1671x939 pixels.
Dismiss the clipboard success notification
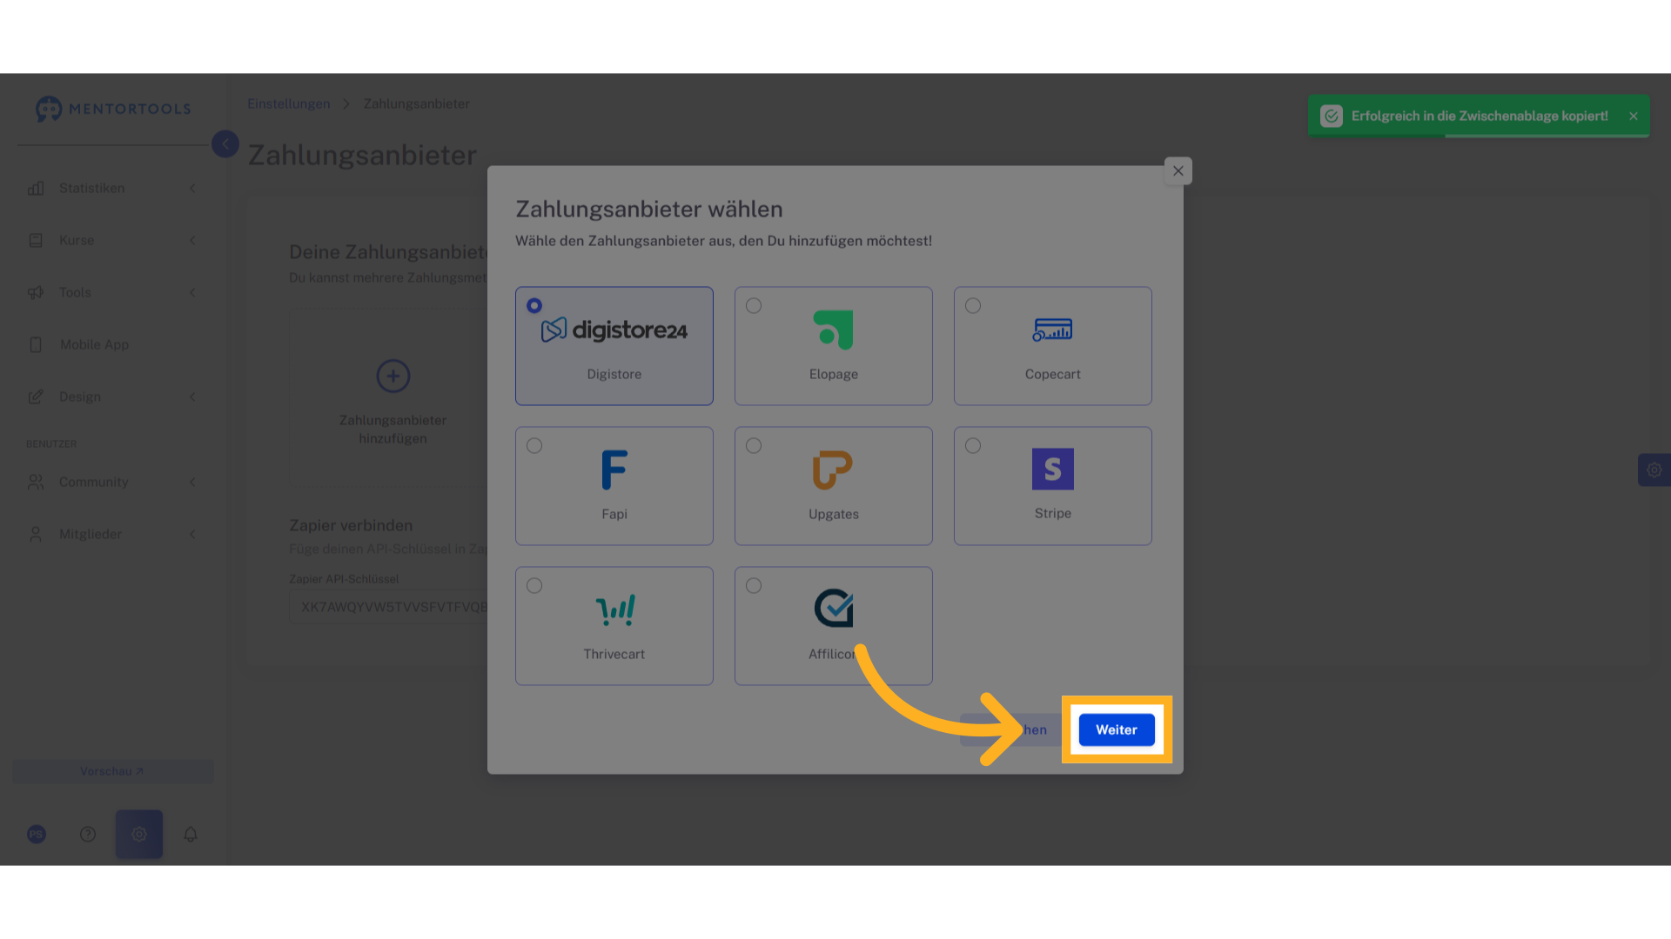click(1634, 117)
